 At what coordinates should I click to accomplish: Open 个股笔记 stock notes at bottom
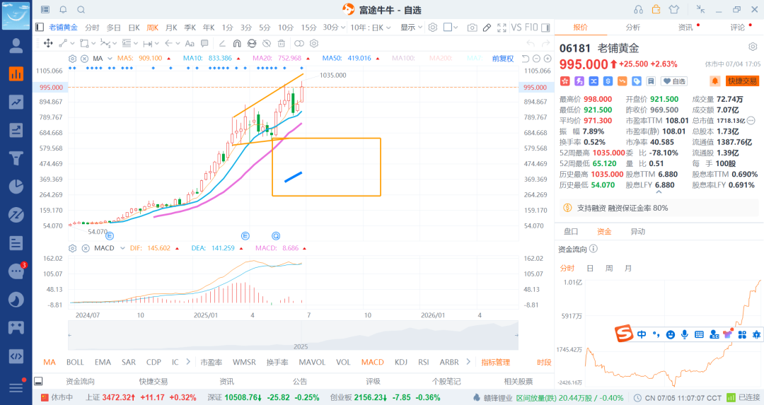tap(446, 382)
